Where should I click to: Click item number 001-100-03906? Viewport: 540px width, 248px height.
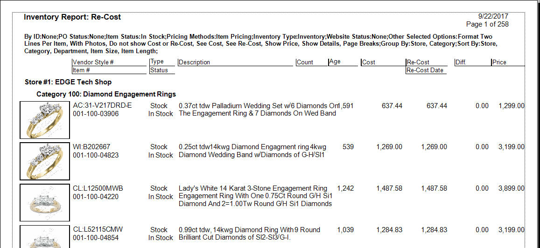point(96,114)
